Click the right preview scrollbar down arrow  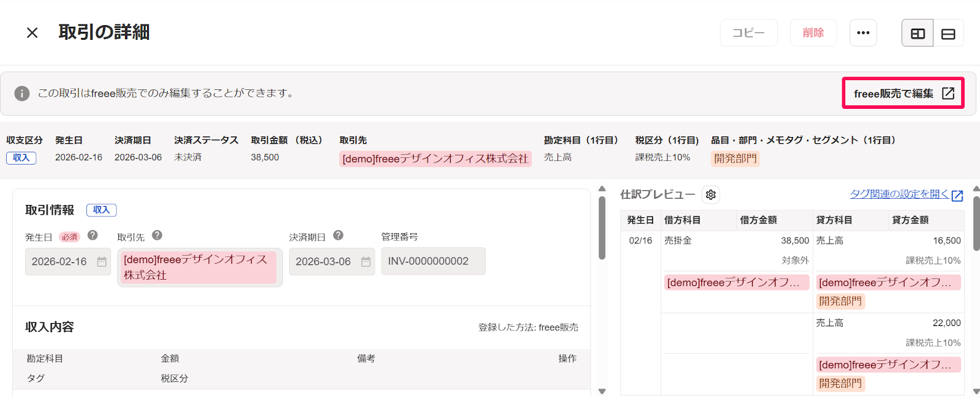976,391
